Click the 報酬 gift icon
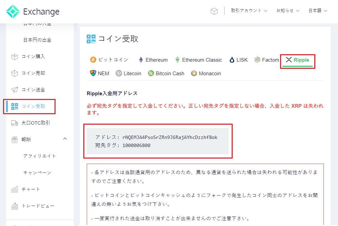The image size is (338, 226). point(15,140)
